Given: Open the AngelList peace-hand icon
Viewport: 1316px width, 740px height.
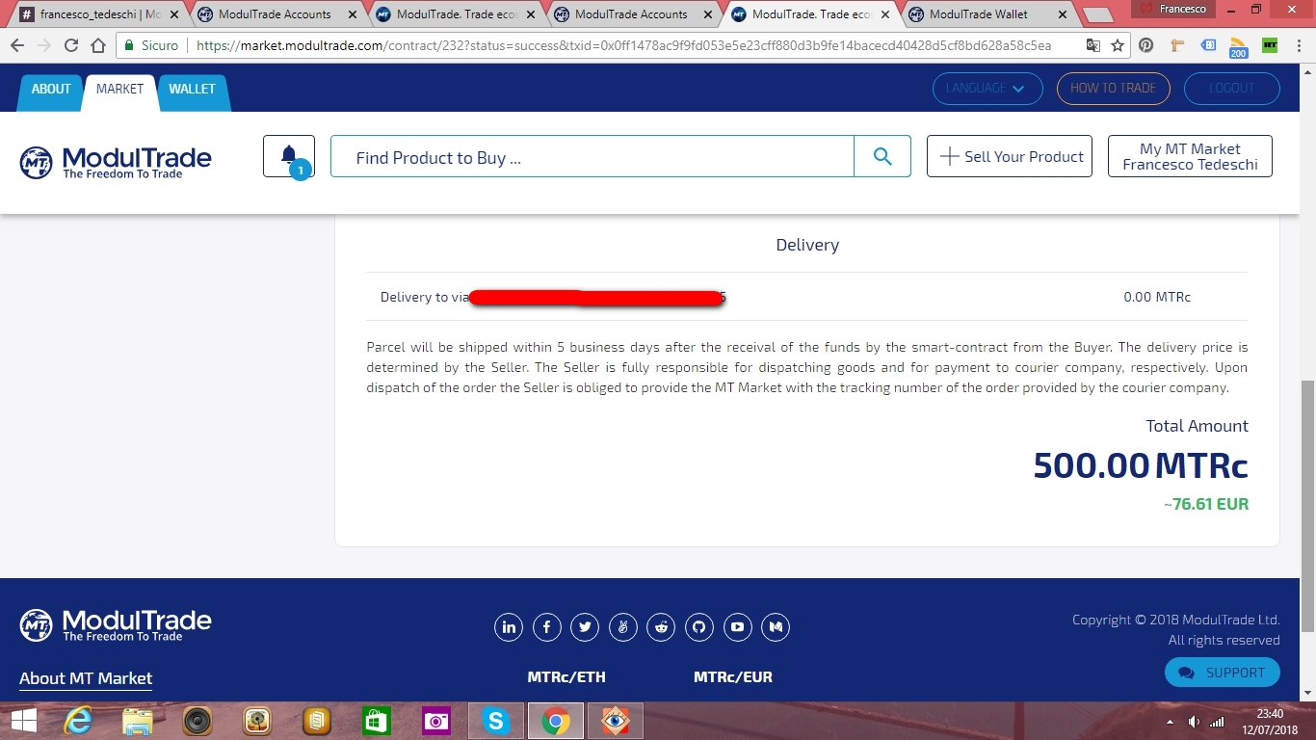Looking at the screenshot, I should click(623, 627).
